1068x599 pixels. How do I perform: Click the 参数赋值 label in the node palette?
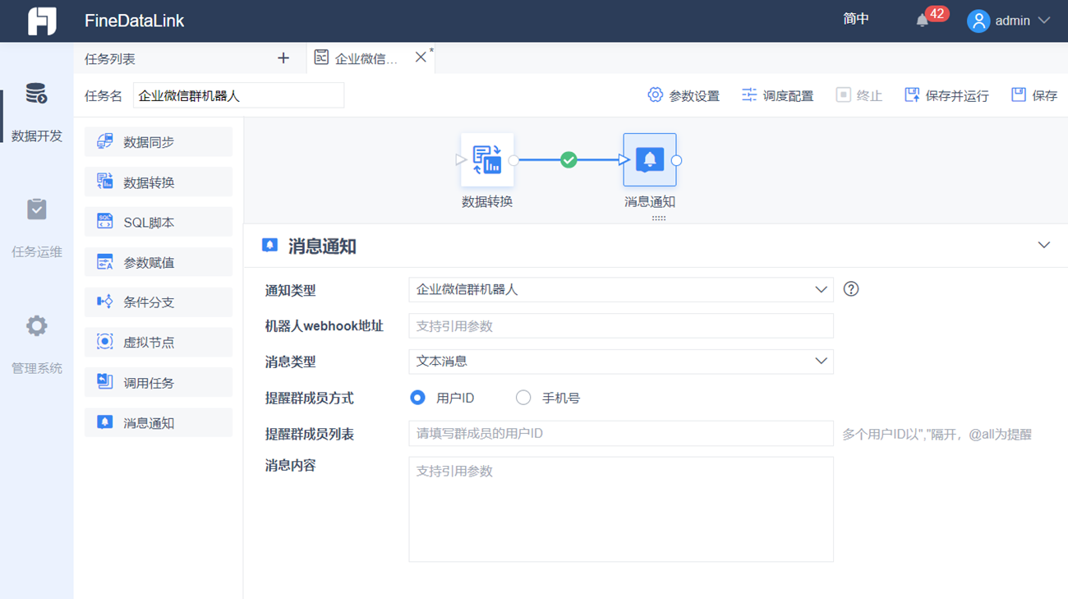tap(149, 263)
